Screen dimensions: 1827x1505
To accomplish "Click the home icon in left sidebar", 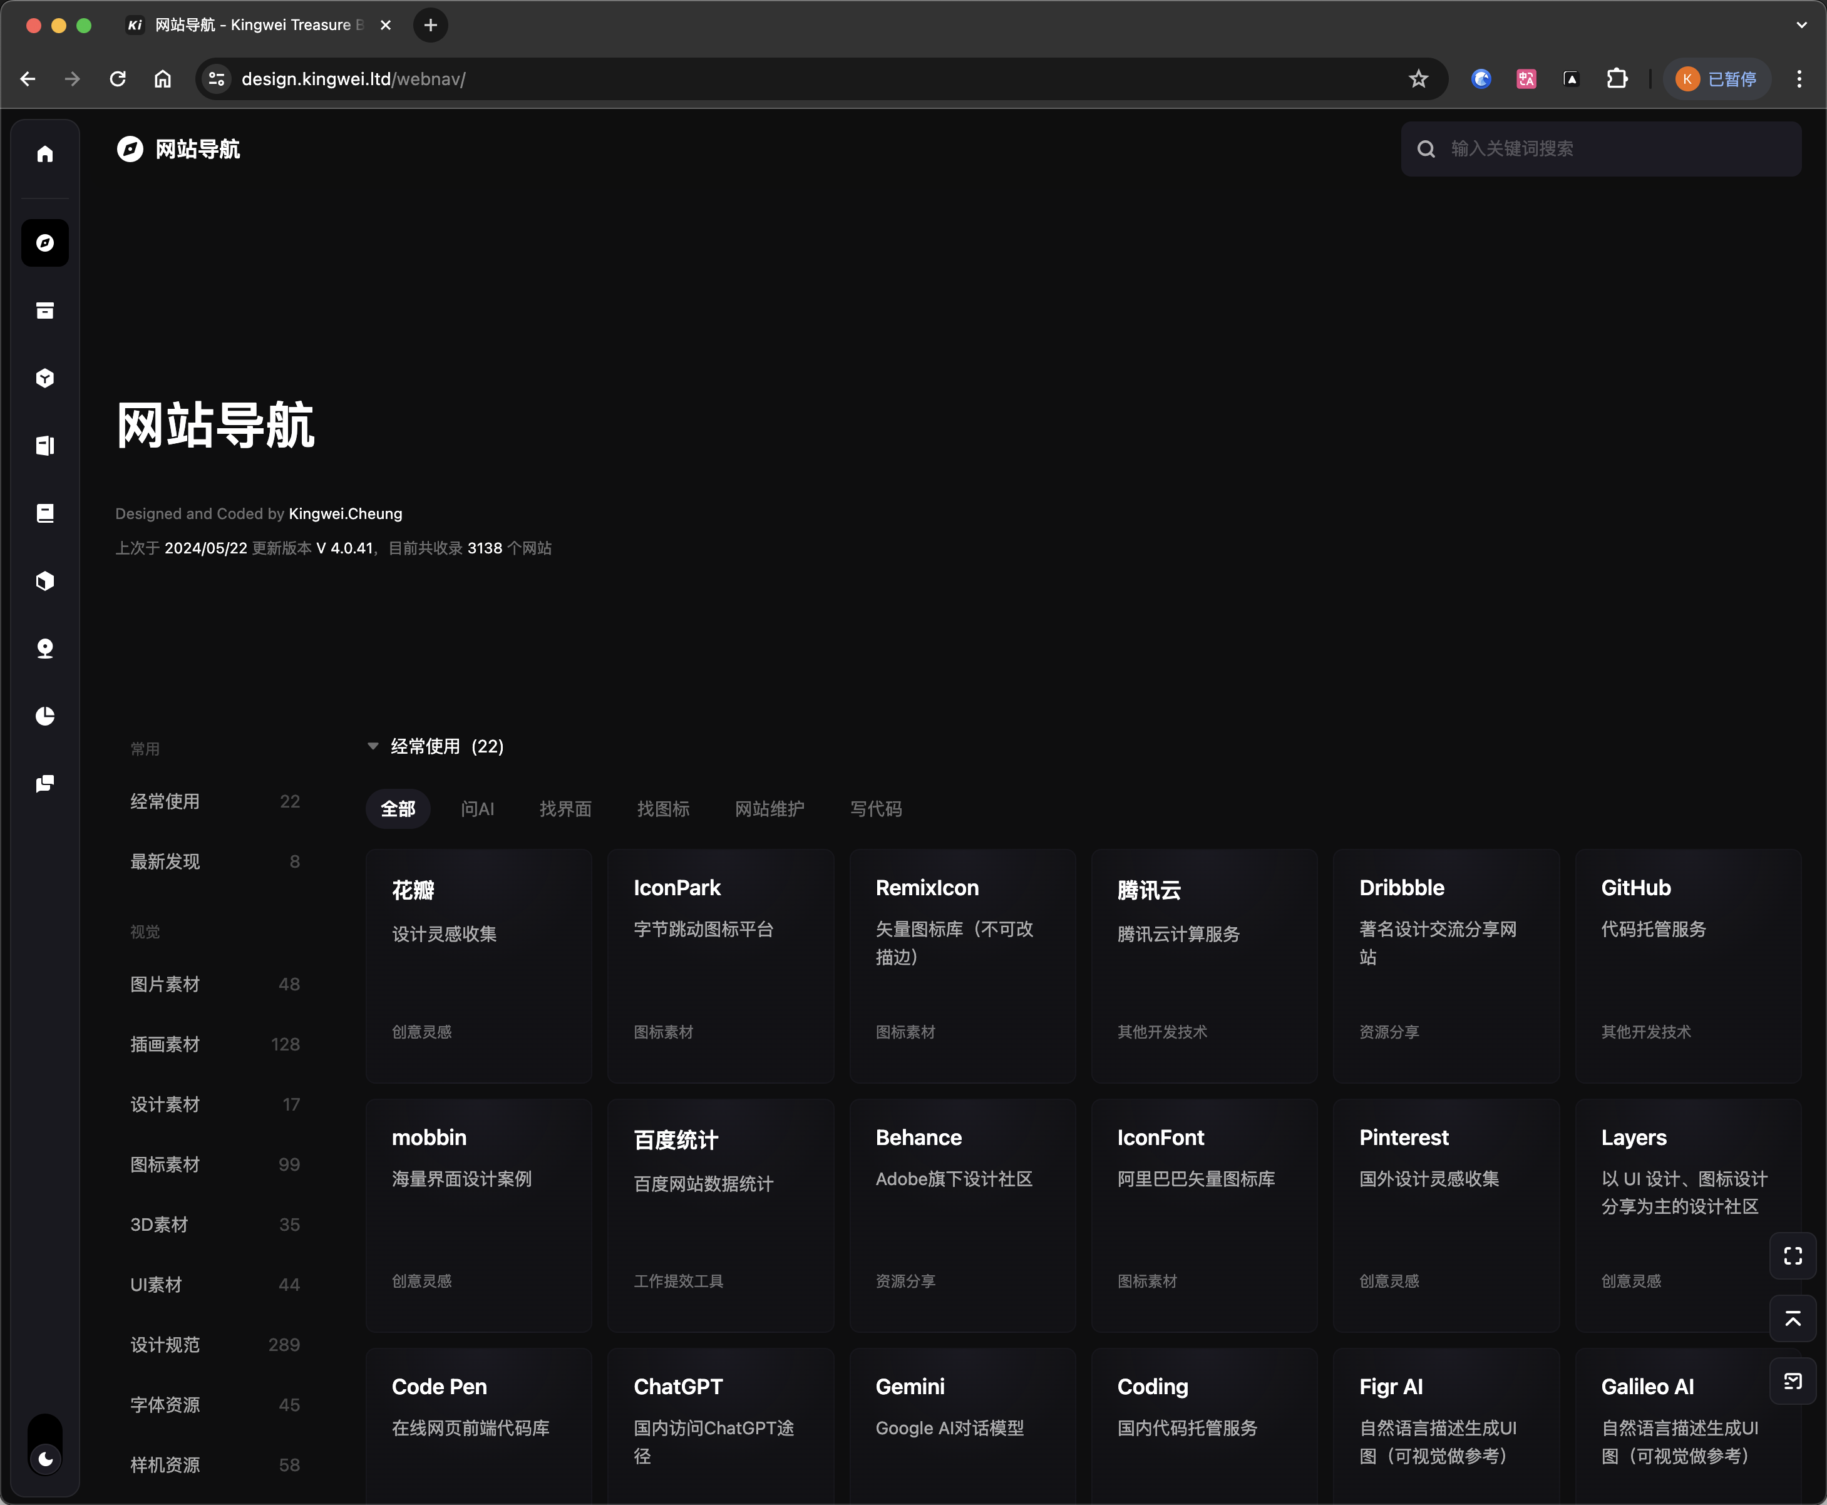I will 45,154.
